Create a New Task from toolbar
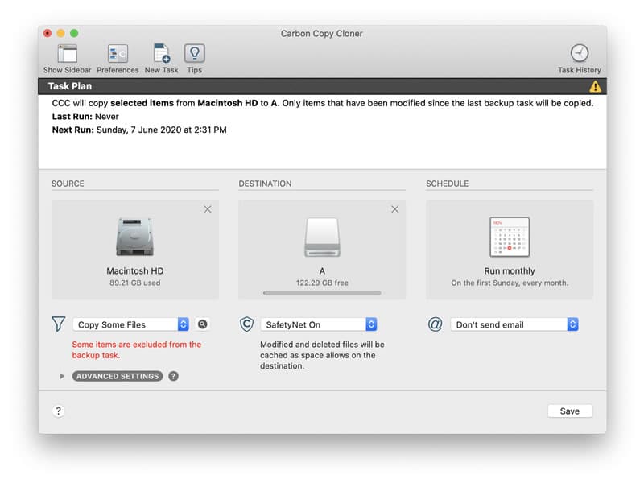 162,54
